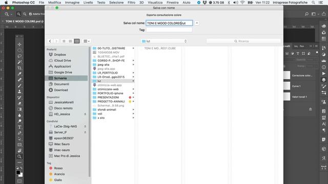Image resolution: width=328 pixels, height=184 pixels.
Task: Swap foreground and background colors
Action: point(21,168)
